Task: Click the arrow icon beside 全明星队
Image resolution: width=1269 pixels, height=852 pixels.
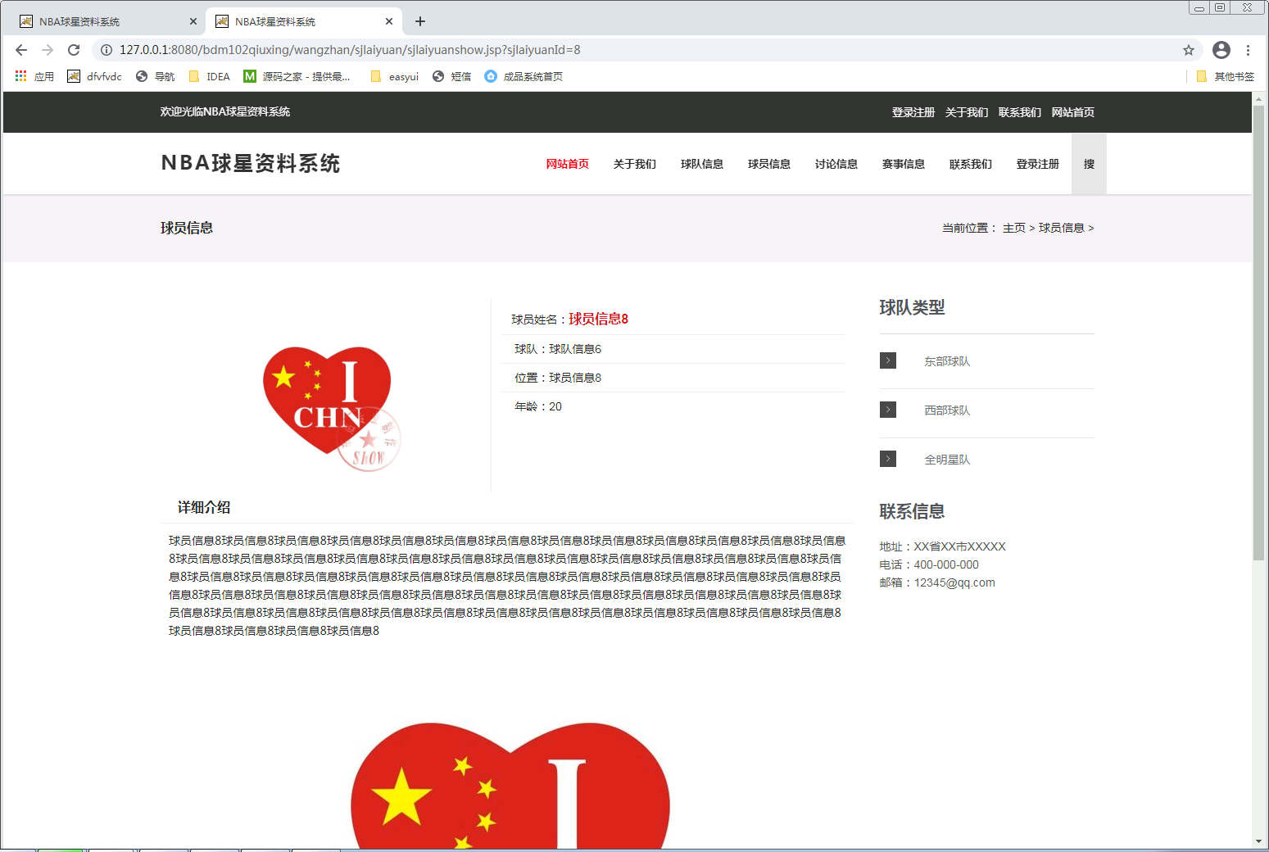Action: point(888,459)
